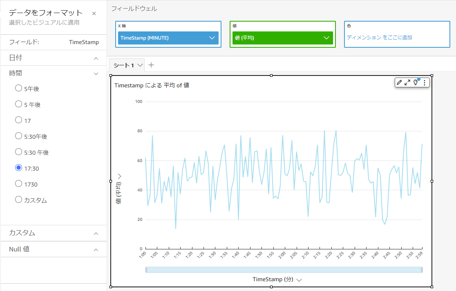The width and height of the screenshot is (456, 291).
Task: Choose the 17 time format
Action: pyautogui.click(x=19, y=120)
